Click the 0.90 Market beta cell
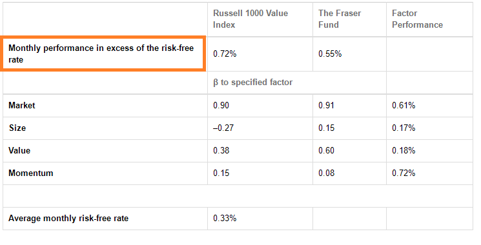This screenshot has height=245, width=481. coord(221,105)
